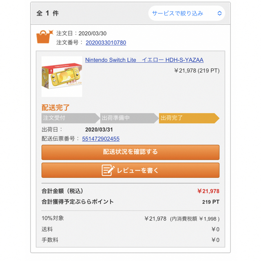Click the Nintendo Switch Lite product thumbnail
Image resolution: width=261 pixels, height=261 pixels.
coord(62,77)
